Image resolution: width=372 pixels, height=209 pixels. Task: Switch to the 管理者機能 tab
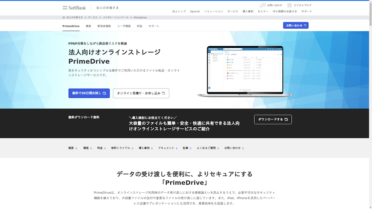pos(105,26)
